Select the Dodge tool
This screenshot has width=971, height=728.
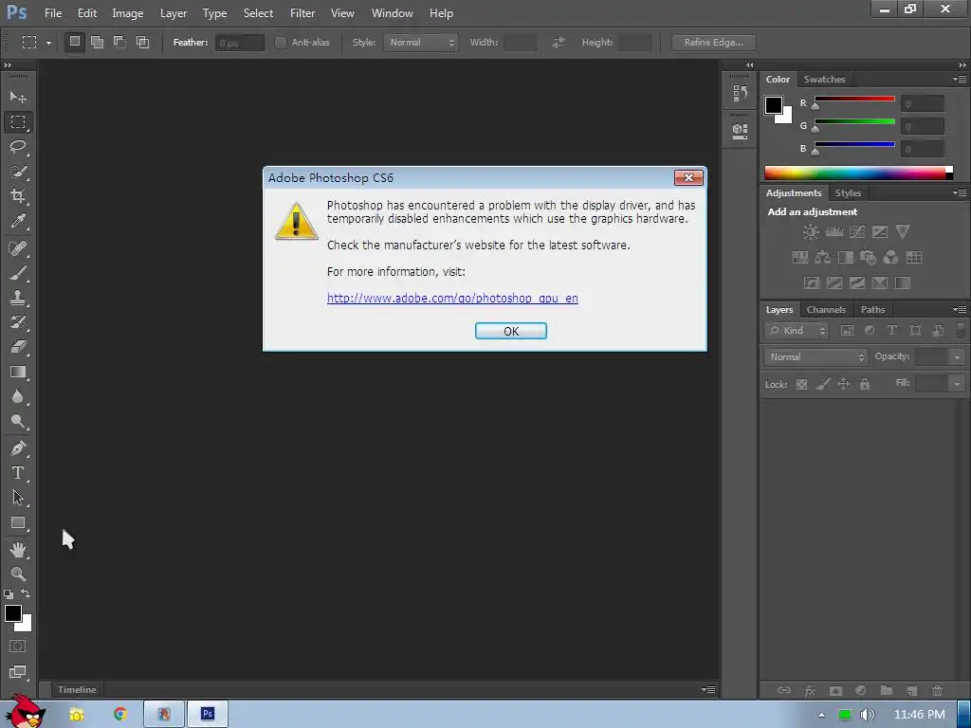tap(18, 422)
